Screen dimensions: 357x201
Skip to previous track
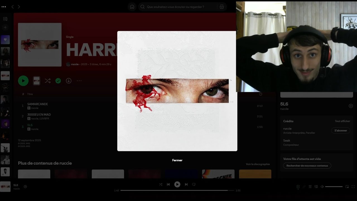(x=168, y=184)
